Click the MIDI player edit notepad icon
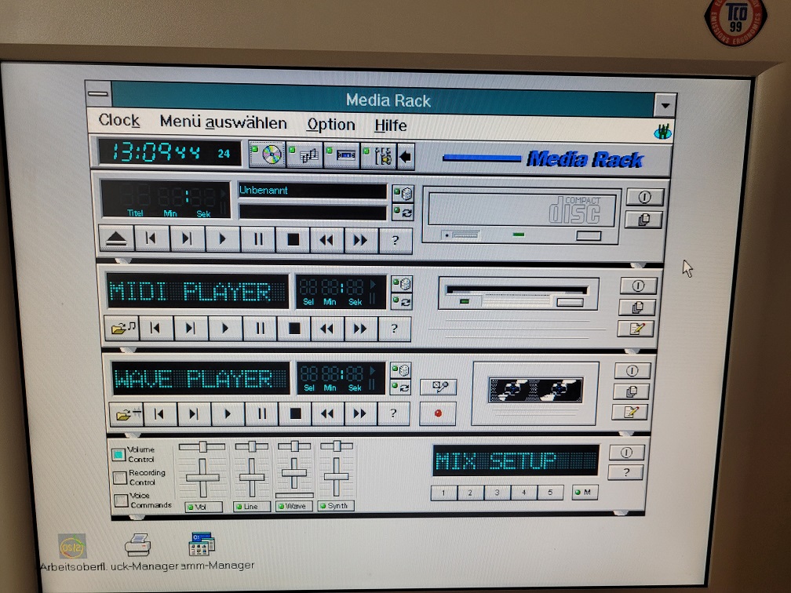Screen dimensions: 791x593 [x=636, y=329]
